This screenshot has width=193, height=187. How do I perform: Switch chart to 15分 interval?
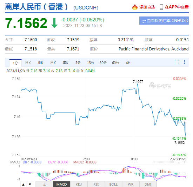coord(90,63)
